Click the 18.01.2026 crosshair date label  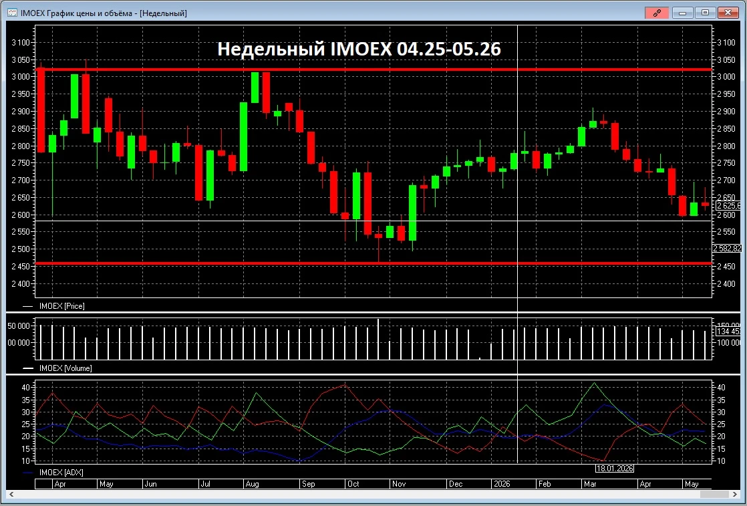coord(615,469)
